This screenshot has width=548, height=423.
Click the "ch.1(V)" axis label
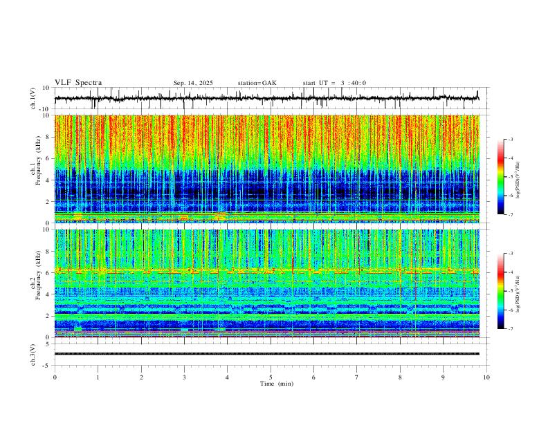(33, 98)
